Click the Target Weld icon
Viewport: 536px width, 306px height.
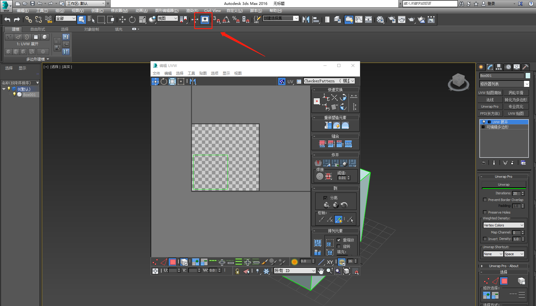point(320,176)
